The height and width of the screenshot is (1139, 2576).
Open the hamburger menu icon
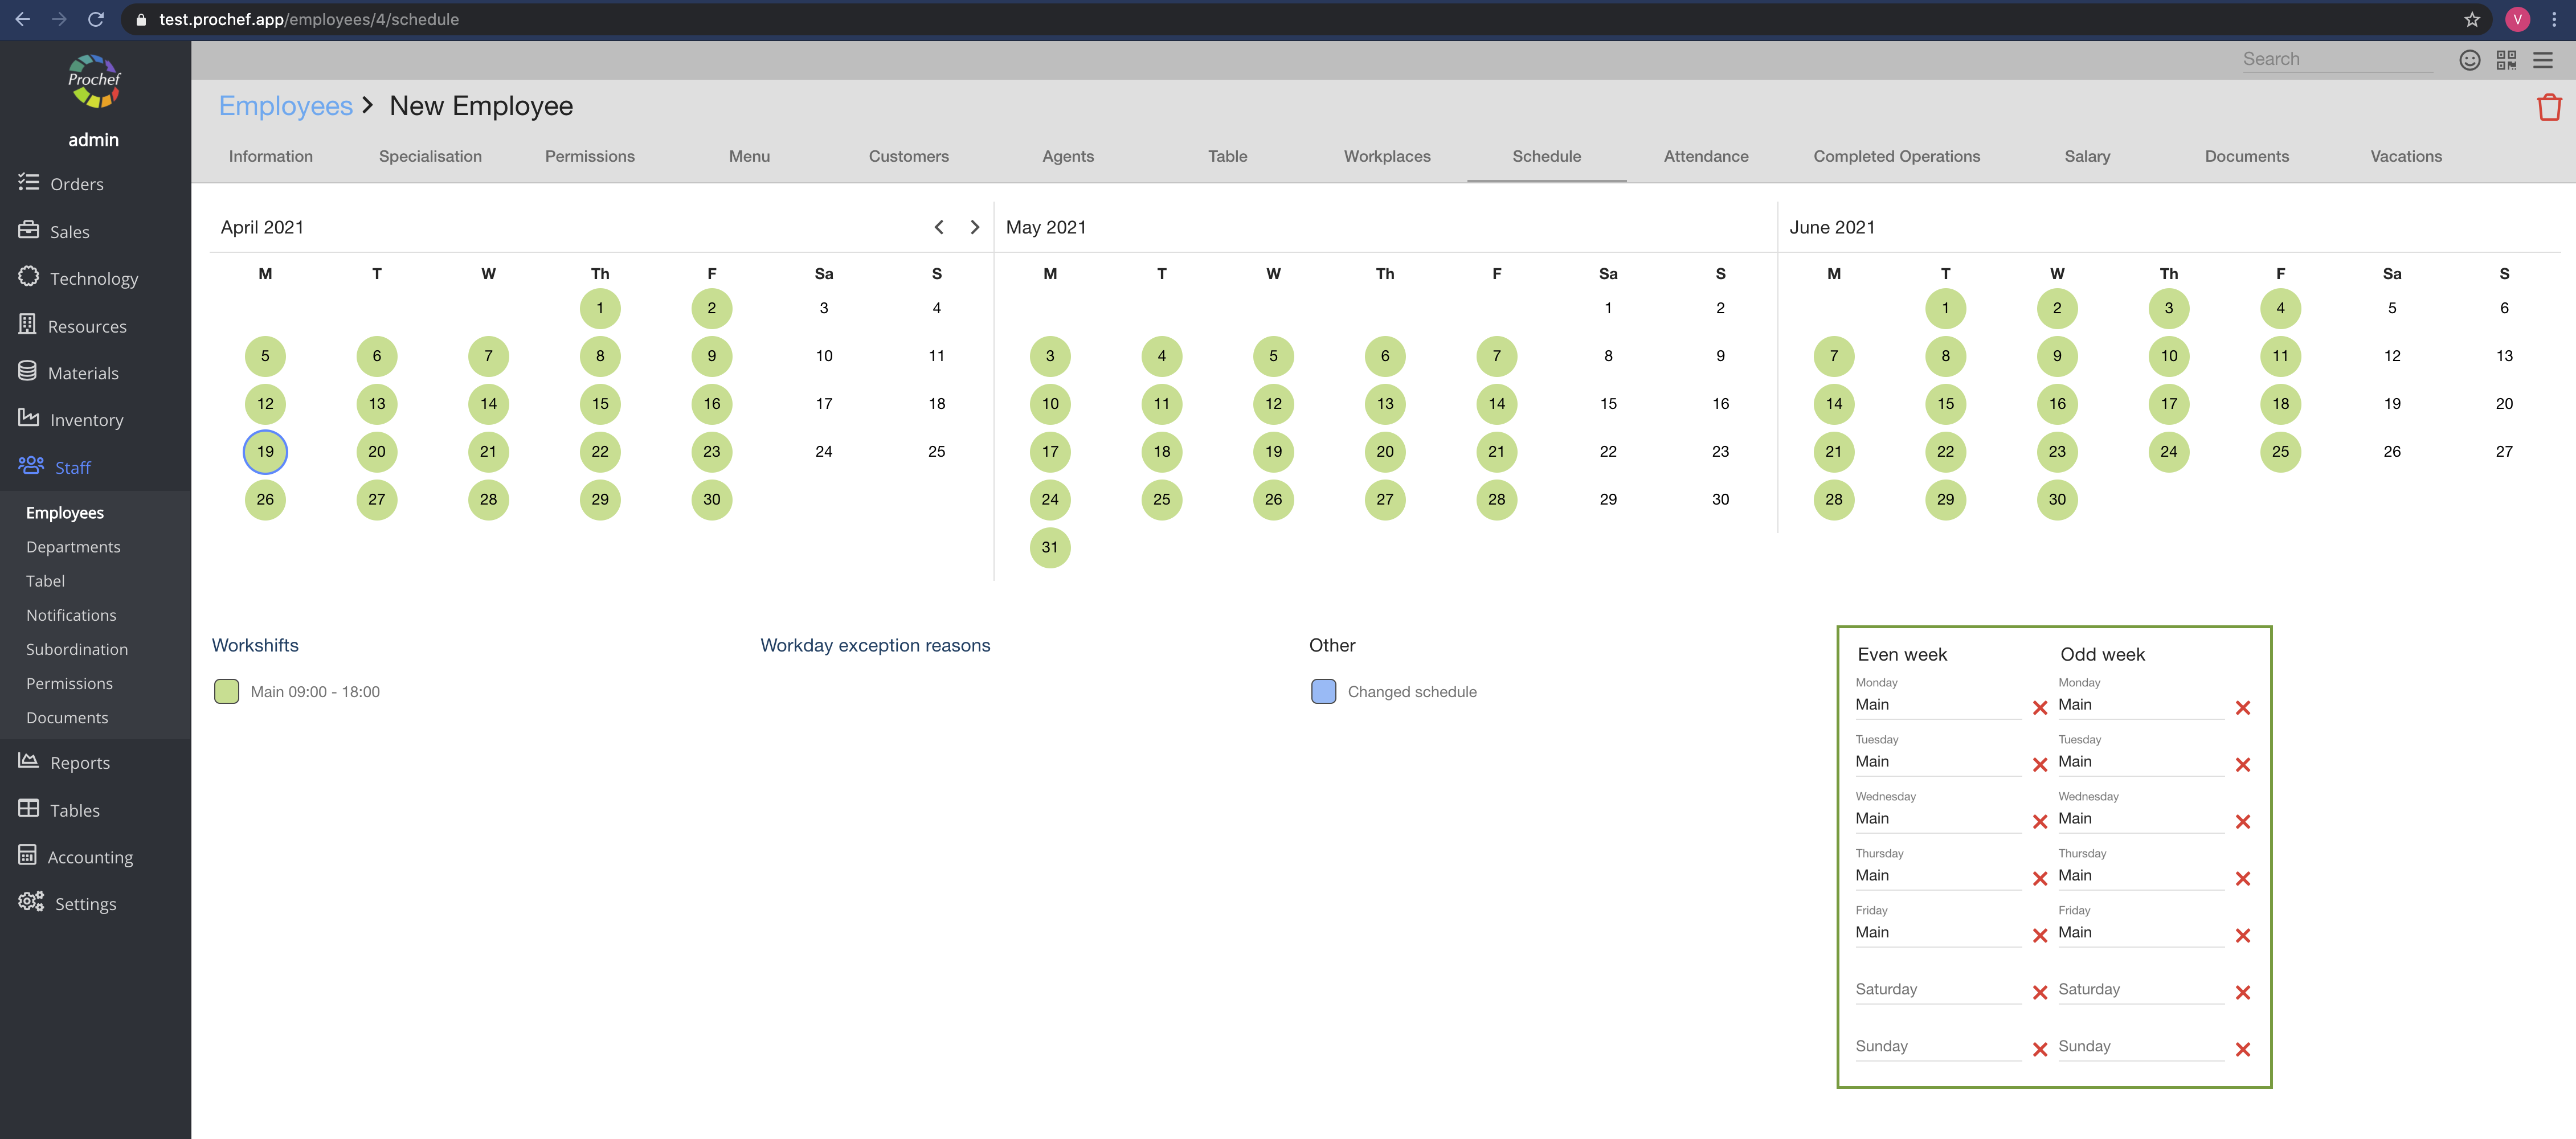coord(2542,60)
